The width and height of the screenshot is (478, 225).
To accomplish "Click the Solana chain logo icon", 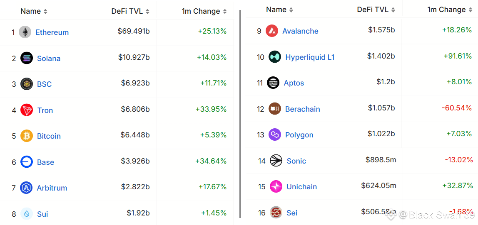I will point(27,58).
